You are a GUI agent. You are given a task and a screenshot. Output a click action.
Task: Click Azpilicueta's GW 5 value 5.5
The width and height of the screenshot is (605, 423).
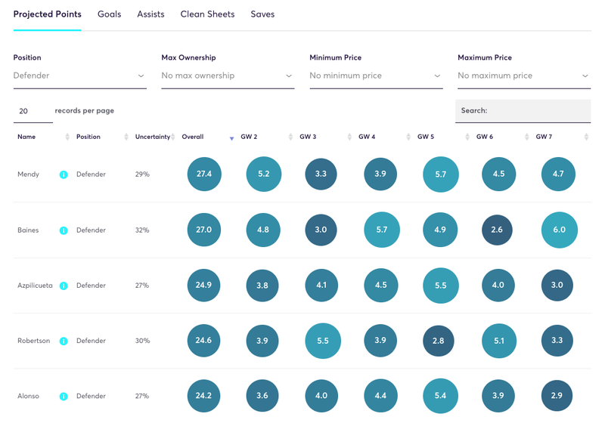click(441, 286)
